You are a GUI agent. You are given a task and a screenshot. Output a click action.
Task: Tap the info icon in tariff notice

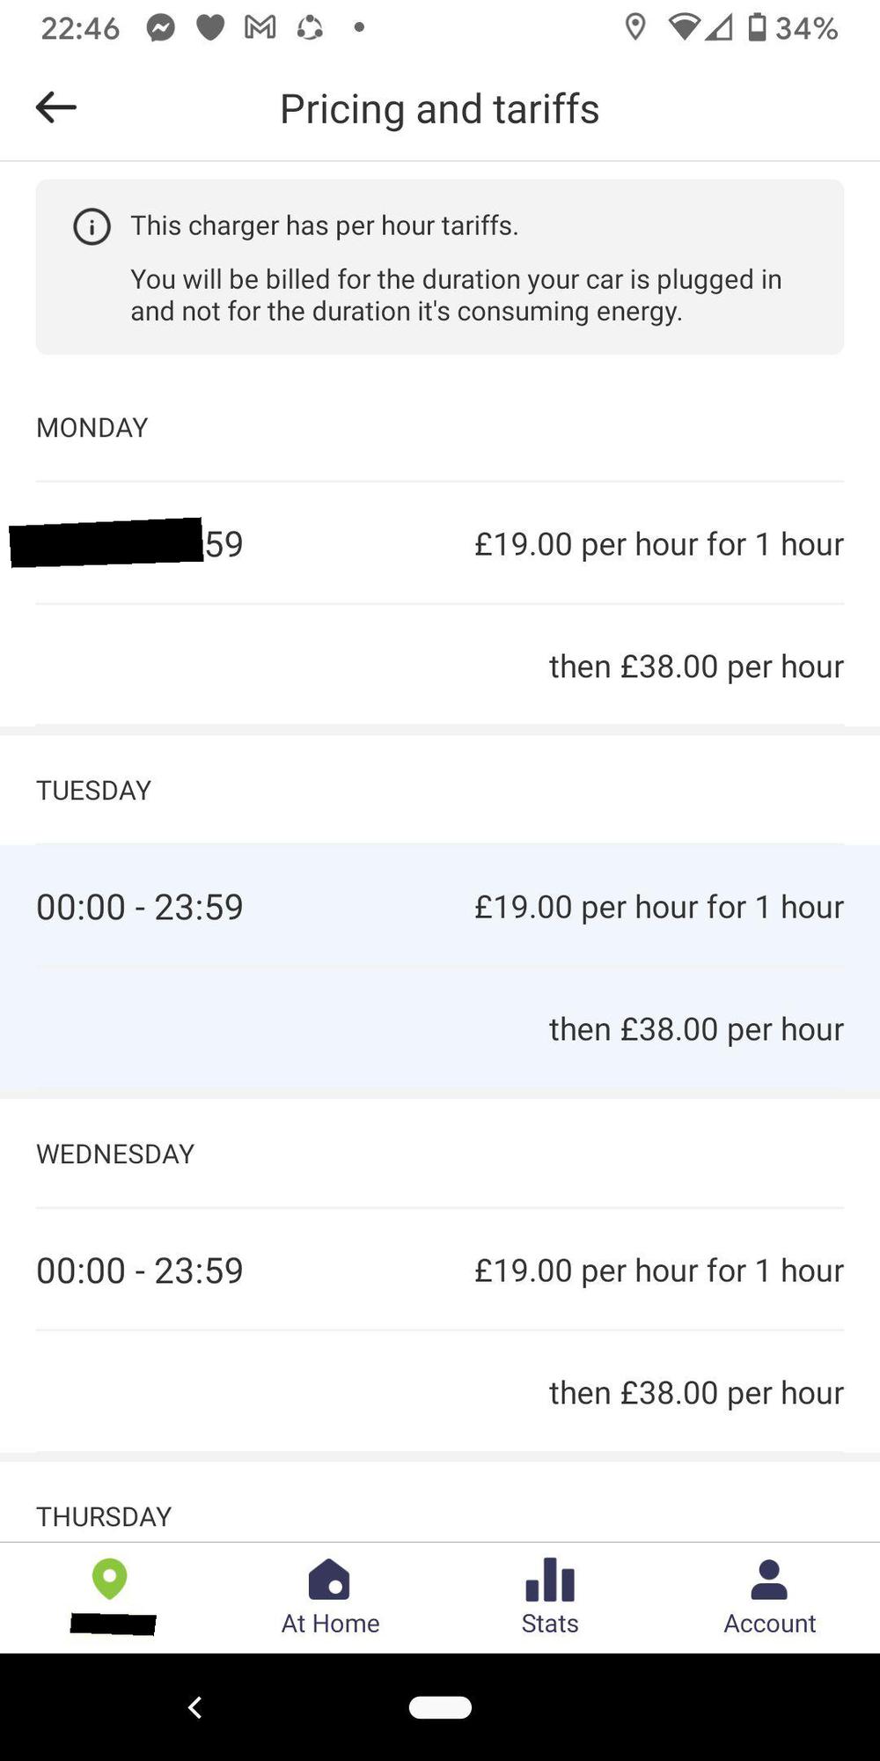[92, 226]
